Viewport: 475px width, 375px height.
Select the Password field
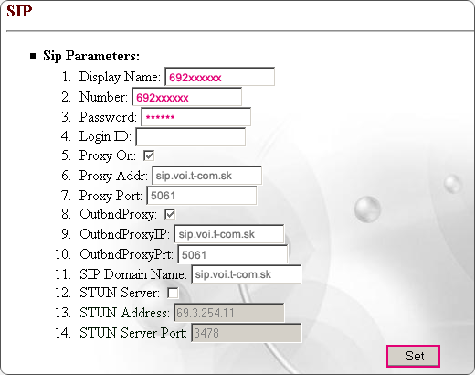click(x=195, y=117)
